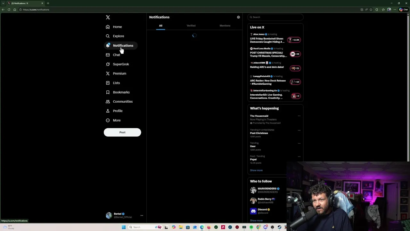
Task: Go to Profile page
Action: [x=114, y=111]
